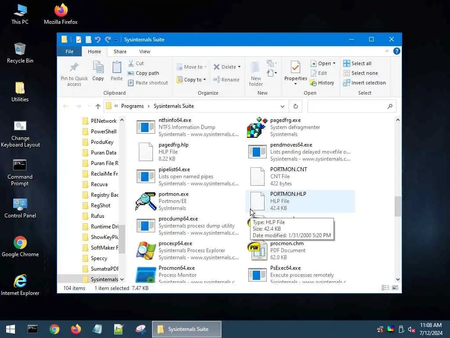Image resolution: width=450 pixels, height=338 pixels.
Task: Open Google Chrome from the taskbar
Action: [54, 329]
